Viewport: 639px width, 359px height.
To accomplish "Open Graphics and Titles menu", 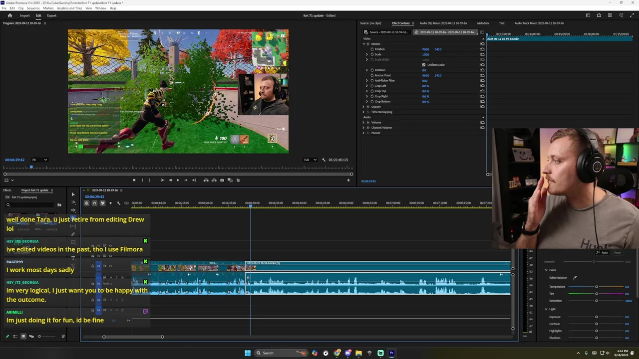I will (x=69, y=8).
